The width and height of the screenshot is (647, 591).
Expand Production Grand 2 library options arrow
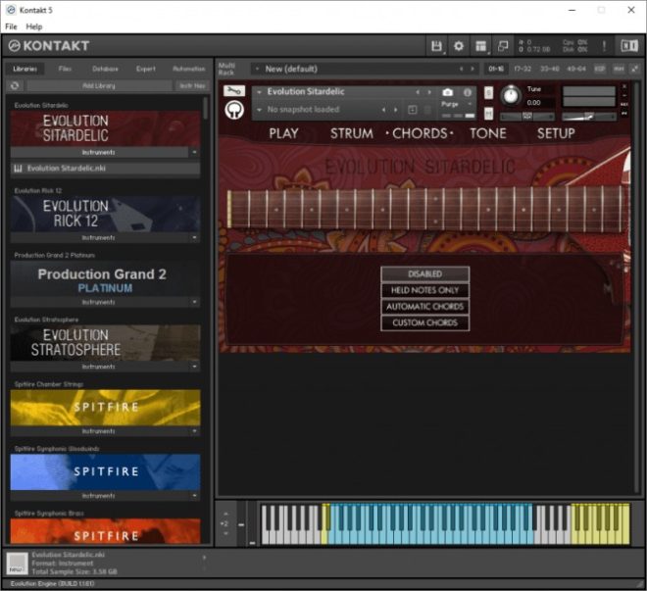tap(194, 302)
